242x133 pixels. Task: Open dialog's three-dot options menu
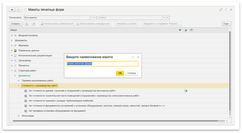pos(133,57)
